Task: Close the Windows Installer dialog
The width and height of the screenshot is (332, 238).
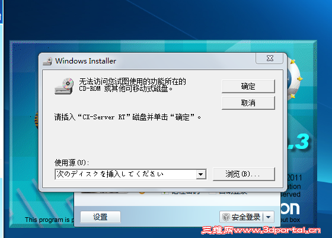Action: coord(269,58)
